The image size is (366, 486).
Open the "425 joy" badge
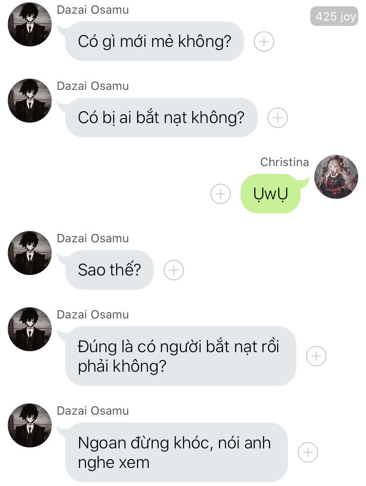(x=334, y=17)
